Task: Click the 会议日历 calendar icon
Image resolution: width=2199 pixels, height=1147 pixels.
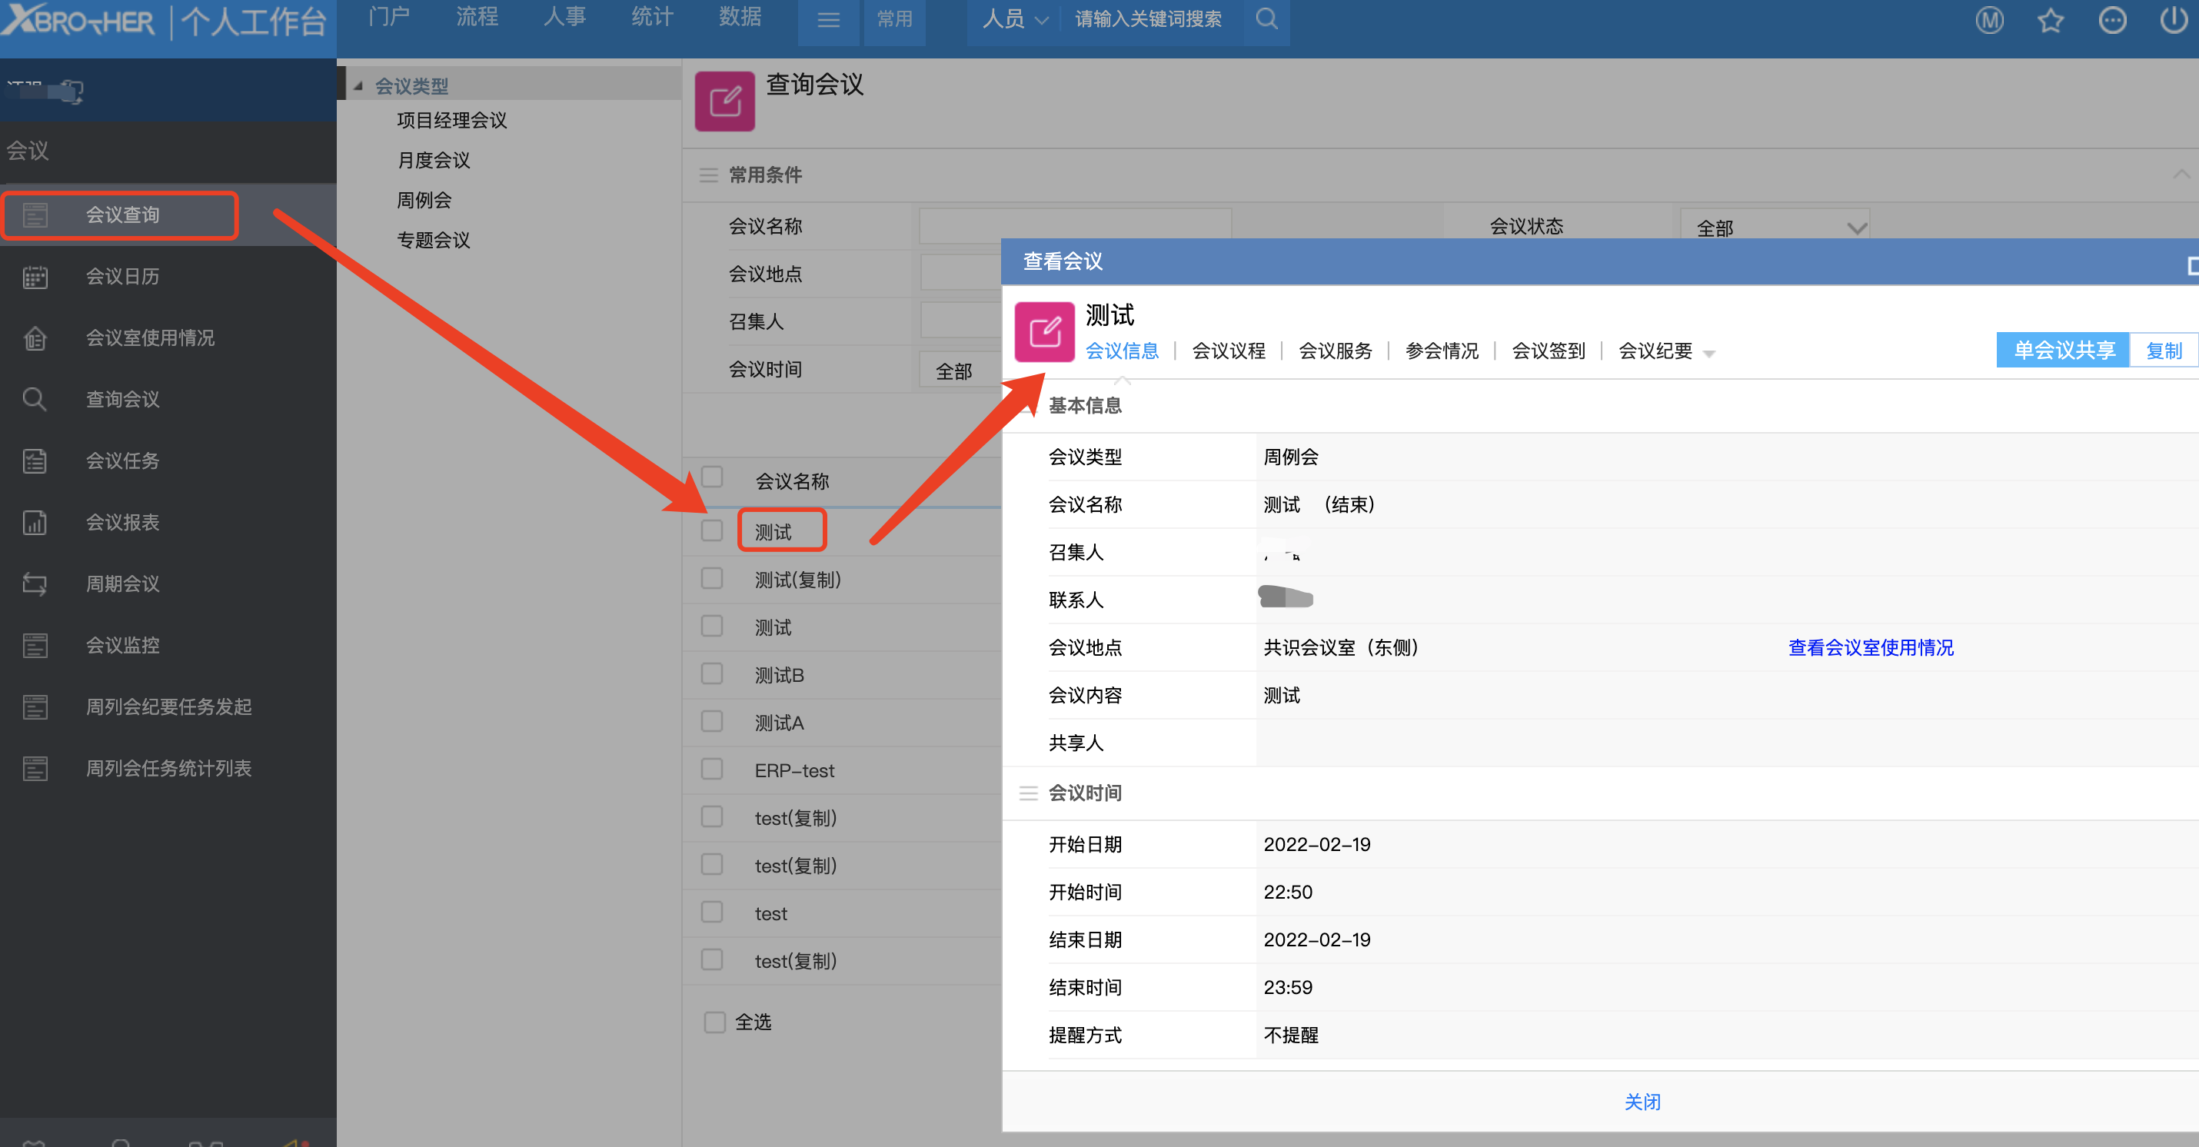Action: click(x=35, y=277)
